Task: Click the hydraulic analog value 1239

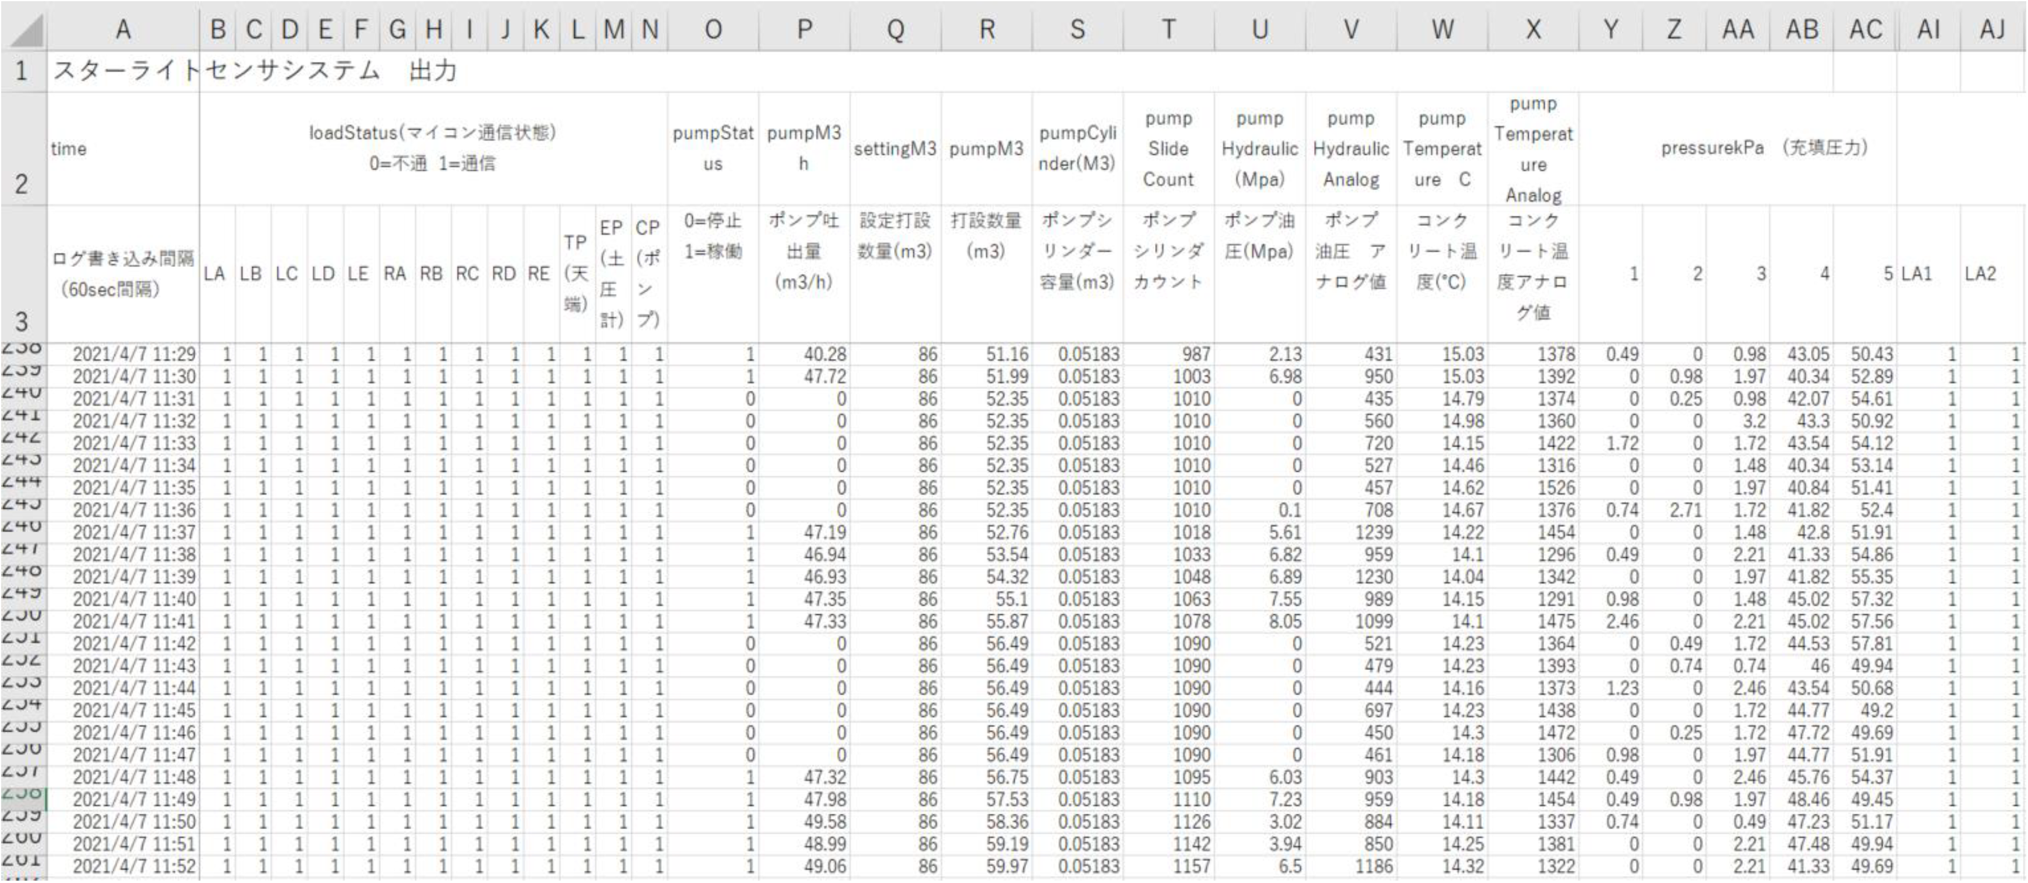Action: [x=1351, y=533]
